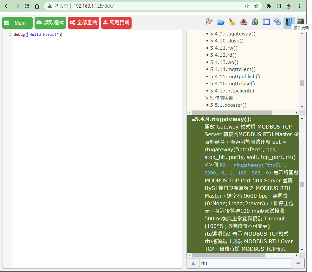Click code line debug("Hello World!")

[38, 35]
